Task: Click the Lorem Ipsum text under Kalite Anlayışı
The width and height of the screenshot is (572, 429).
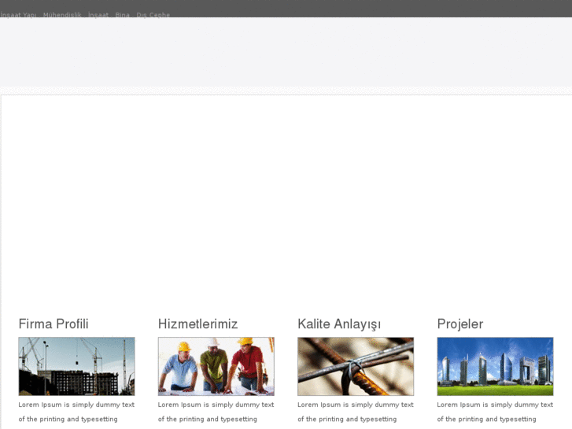Action: tap(356, 412)
